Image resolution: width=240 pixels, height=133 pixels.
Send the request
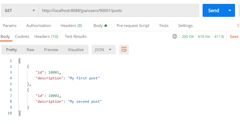tap(214, 10)
